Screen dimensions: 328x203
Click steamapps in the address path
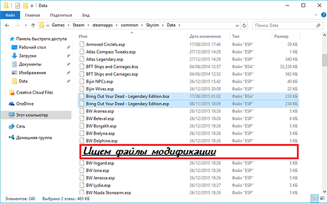tap(103, 25)
